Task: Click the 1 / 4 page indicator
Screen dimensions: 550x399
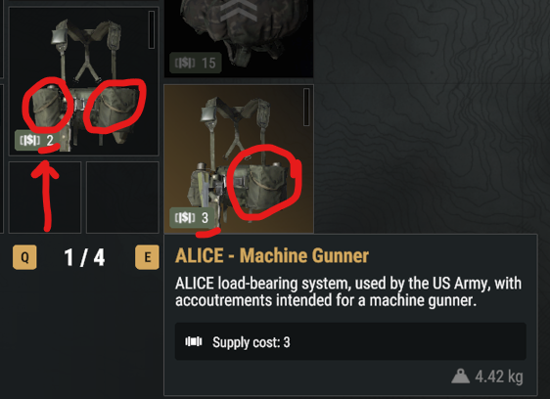Action: click(84, 258)
